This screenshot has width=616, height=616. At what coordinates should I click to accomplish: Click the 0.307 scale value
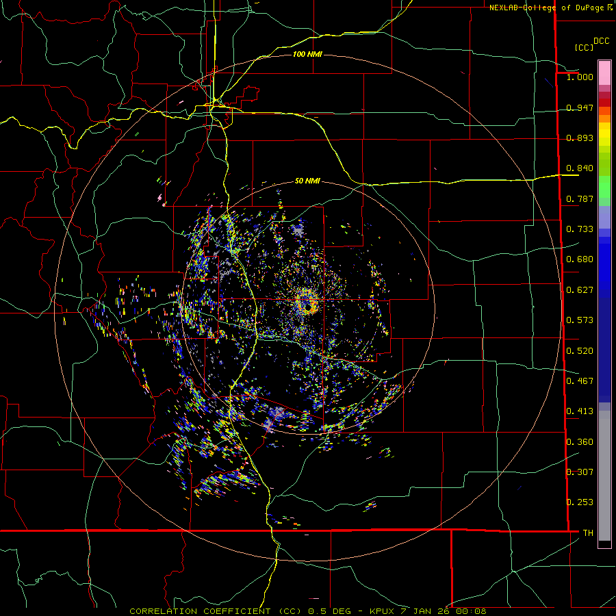(x=580, y=472)
